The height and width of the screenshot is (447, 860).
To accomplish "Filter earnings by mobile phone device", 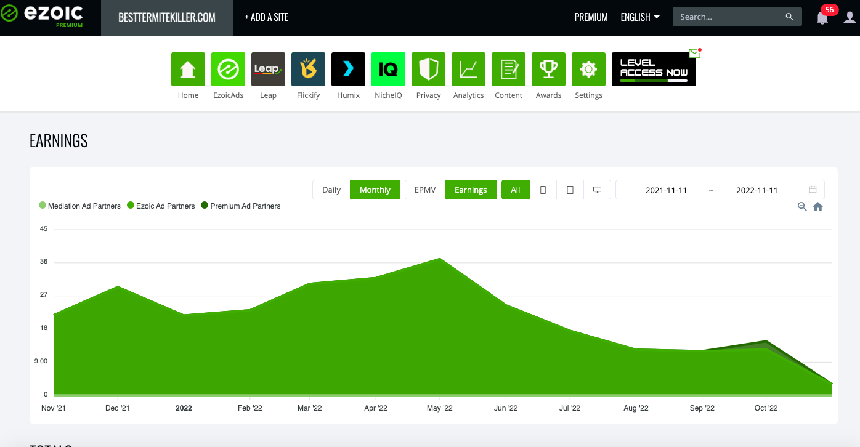I will tap(543, 190).
